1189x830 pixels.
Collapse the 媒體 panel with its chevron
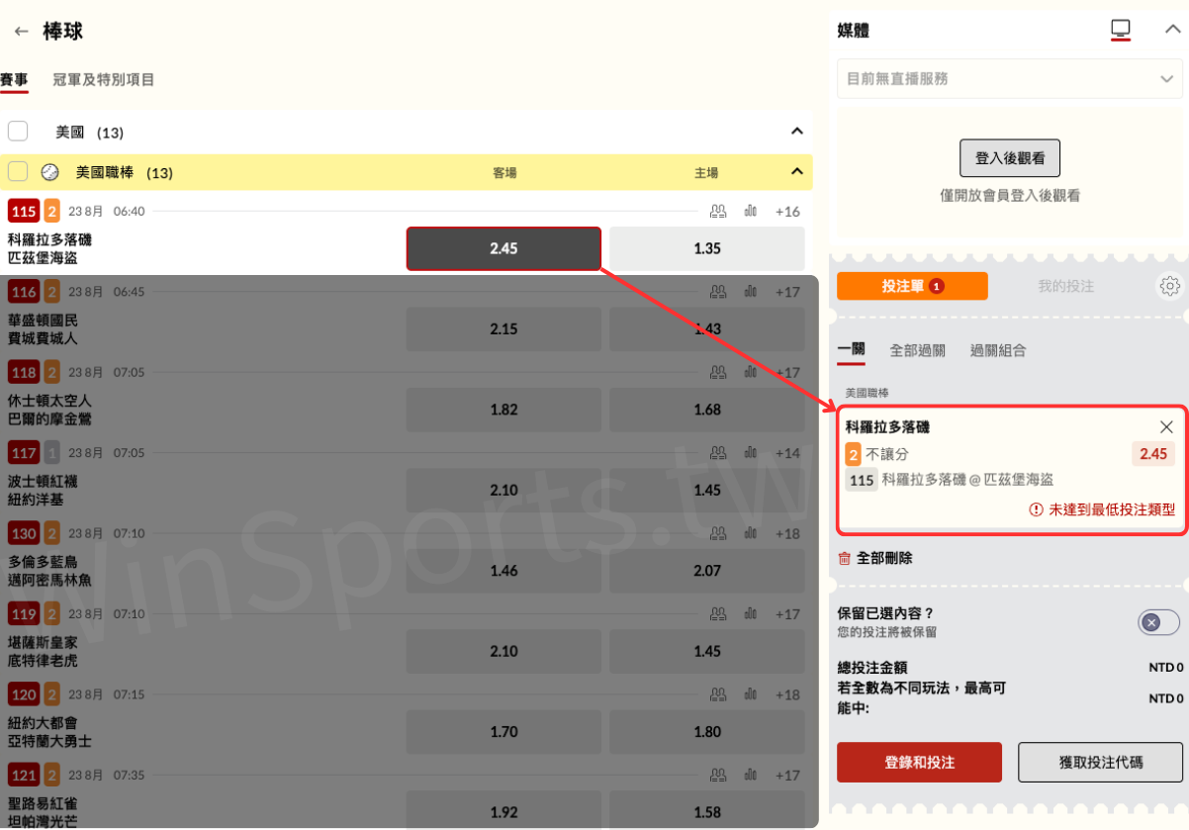pyautogui.click(x=1173, y=30)
